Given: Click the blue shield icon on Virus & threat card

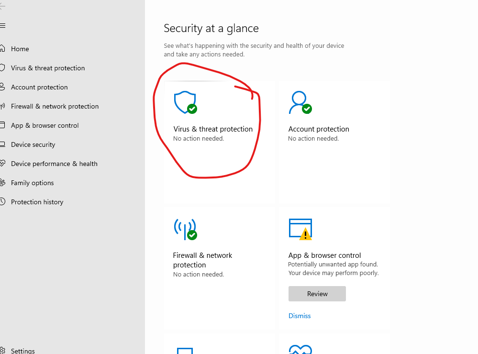Looking at the screenshot, I should [x=185, y=102].
